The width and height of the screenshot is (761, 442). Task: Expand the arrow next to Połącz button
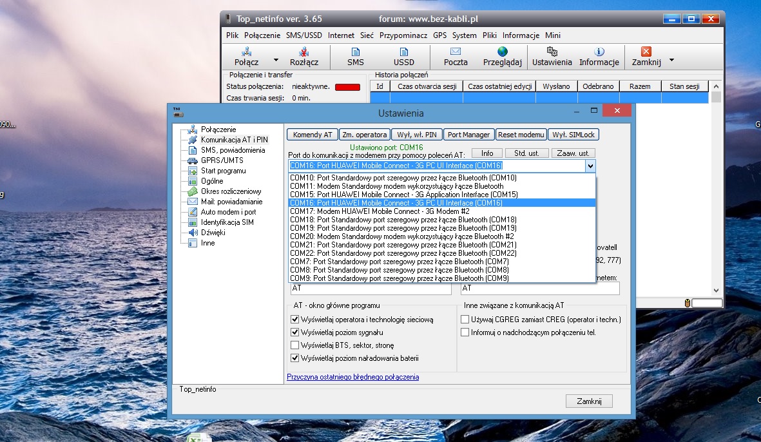click(276, 60)
